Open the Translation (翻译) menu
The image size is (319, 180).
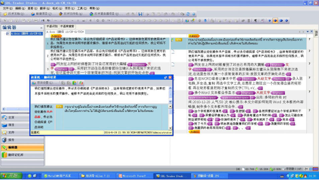pyautogui.click(x=43, y=8)
